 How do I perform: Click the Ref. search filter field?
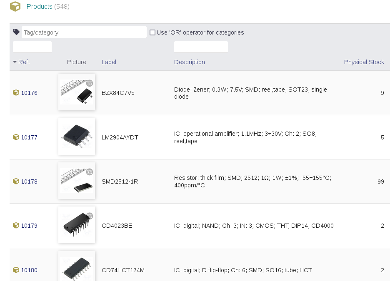(x=32, y=47)
